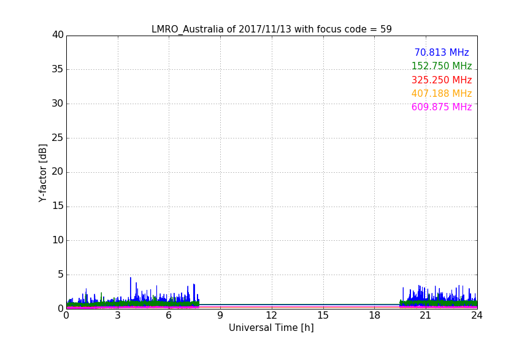
Task: Click the x-axis tick label 21
Action: pos(426,316)
